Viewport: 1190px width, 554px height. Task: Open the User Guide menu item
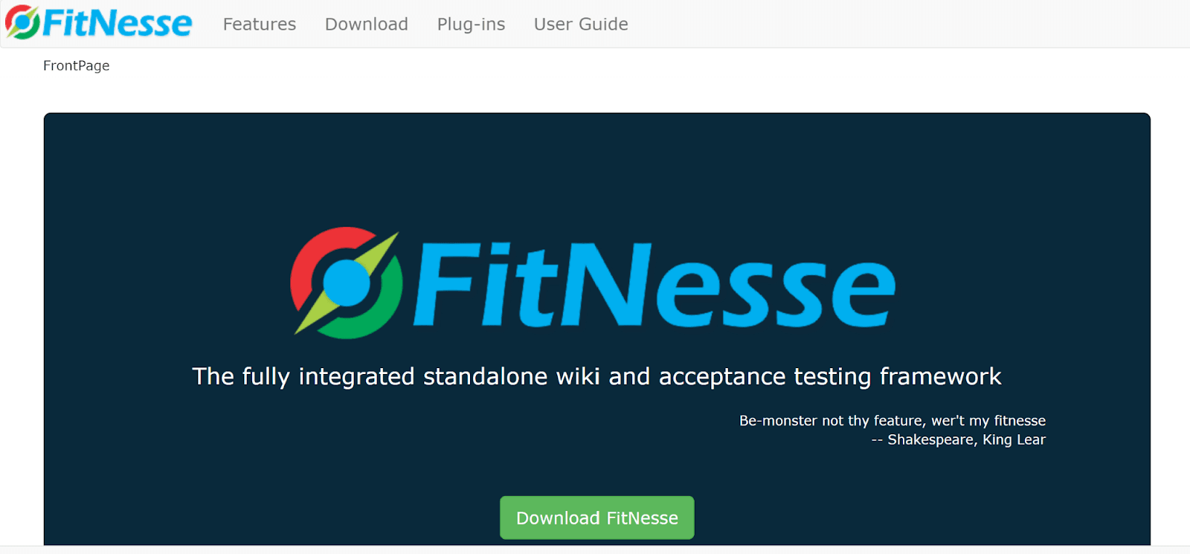581,24
